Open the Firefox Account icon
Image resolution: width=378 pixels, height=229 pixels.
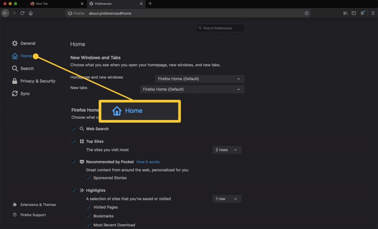coord(362,13)
